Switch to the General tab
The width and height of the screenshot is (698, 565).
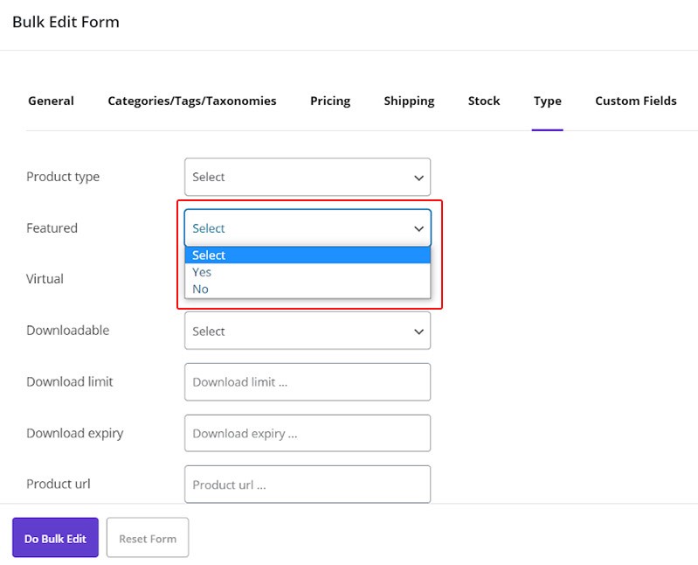[x=51, y=101]
